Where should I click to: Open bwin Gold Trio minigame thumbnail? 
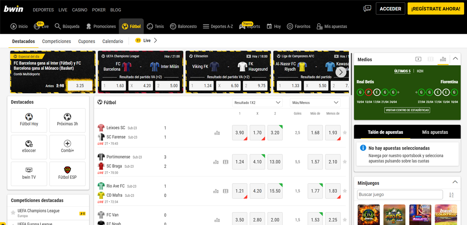click(446, 215)
